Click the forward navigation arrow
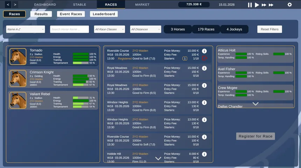 click(15, 5)
